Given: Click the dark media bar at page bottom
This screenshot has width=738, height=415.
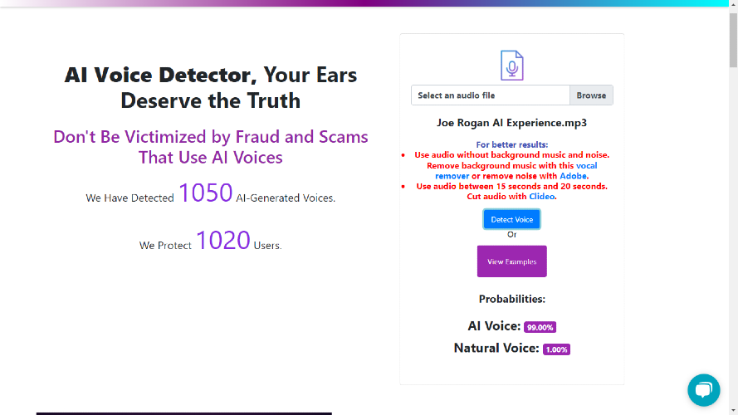Looking at the screenshot, I should click(183, 413).
